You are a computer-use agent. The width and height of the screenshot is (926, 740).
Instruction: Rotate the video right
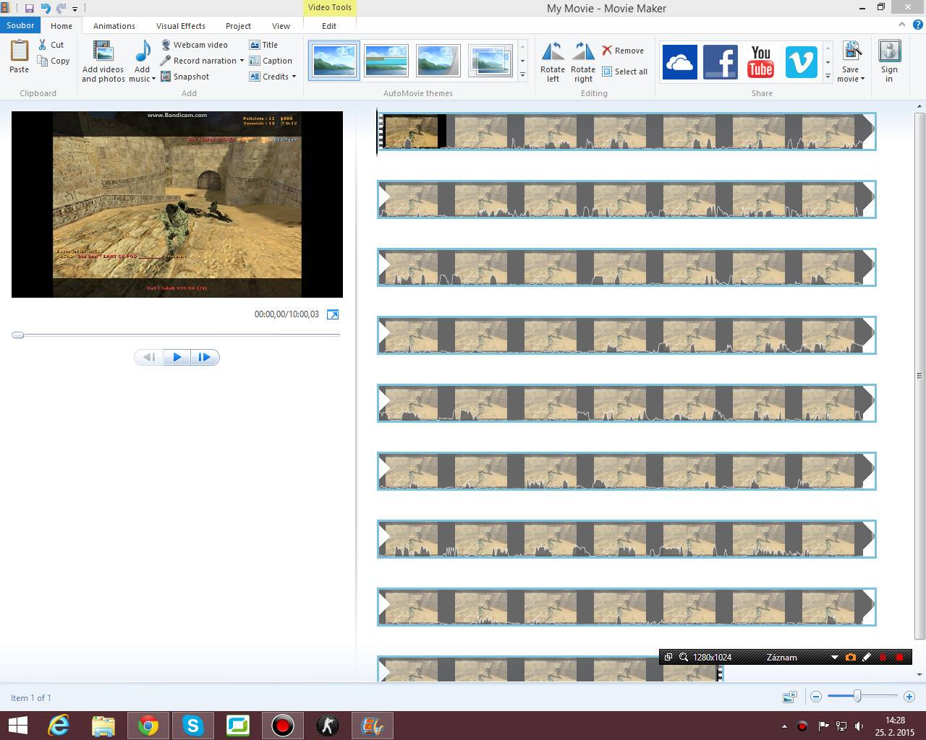coord(583,62)
